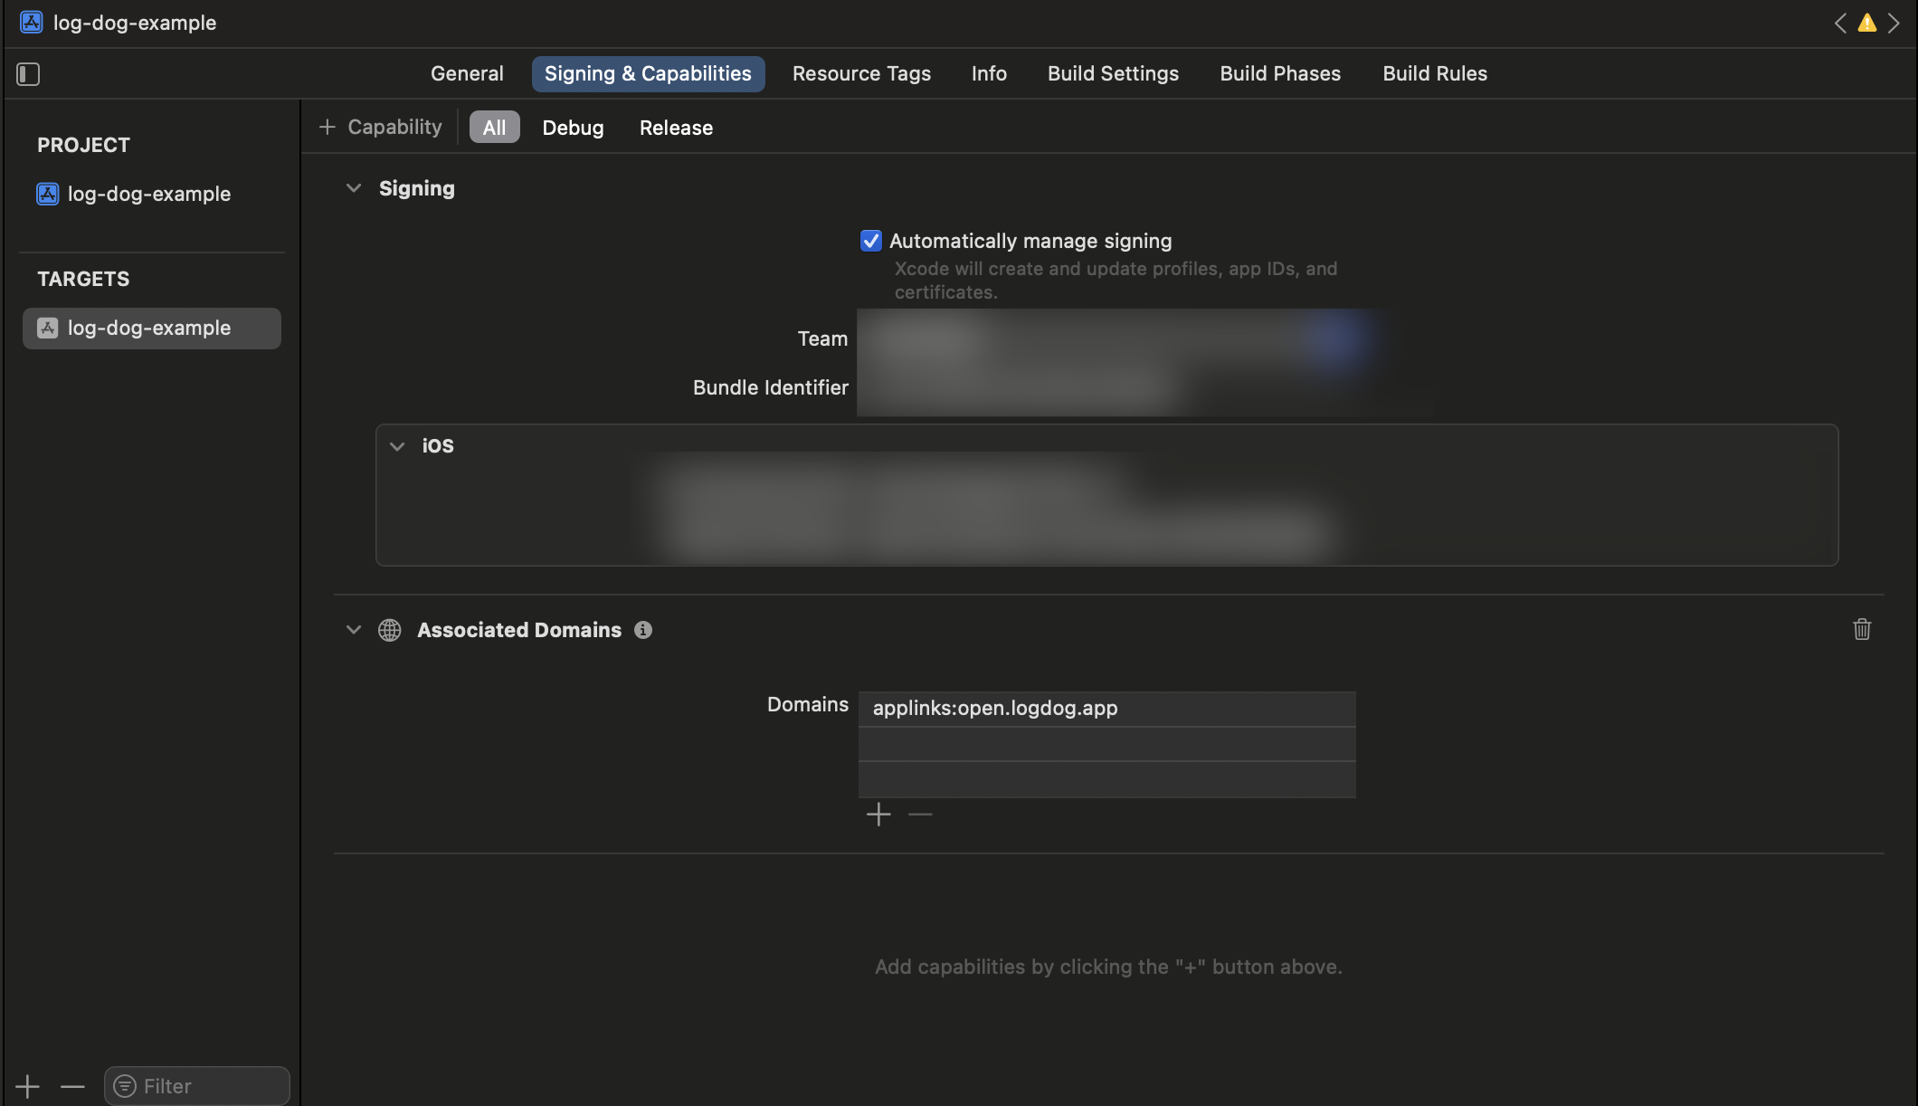Open the Build Settings tab

pos(1113,74)
